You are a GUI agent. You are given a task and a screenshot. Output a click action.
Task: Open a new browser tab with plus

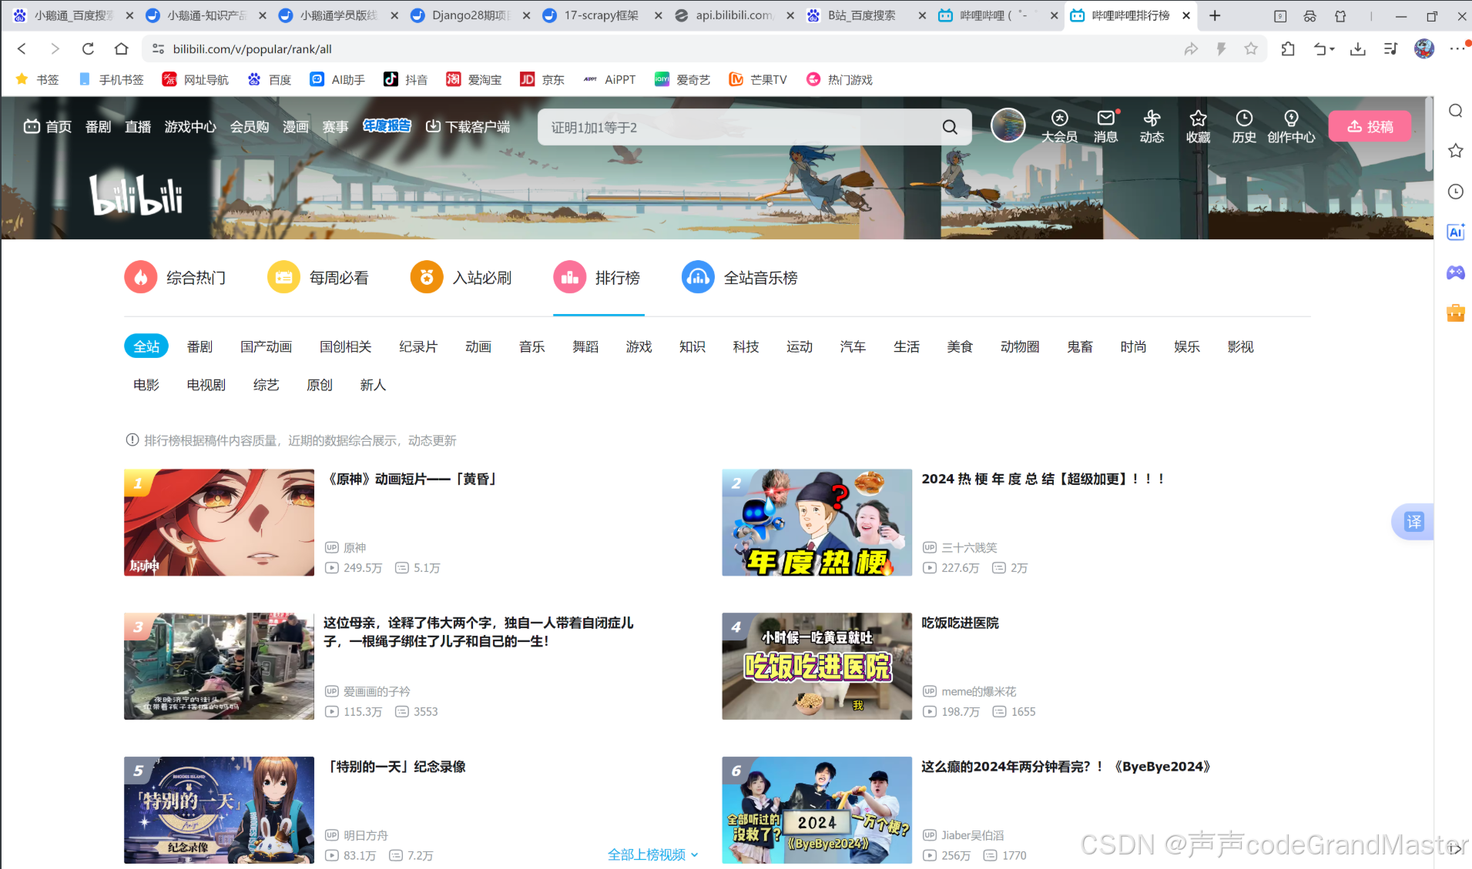pyautogui.click(x=1215, y=15)
